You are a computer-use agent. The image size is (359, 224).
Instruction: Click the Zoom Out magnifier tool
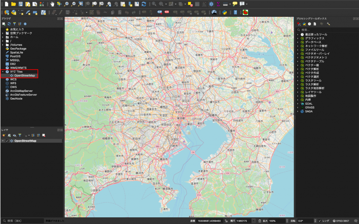click(x=74, y=4)
